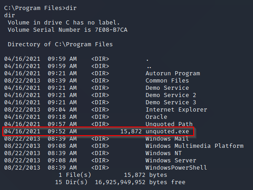Click the 'Demo Service 3' directory name
This screenshot has height=190, width=253.
point(171,102)
